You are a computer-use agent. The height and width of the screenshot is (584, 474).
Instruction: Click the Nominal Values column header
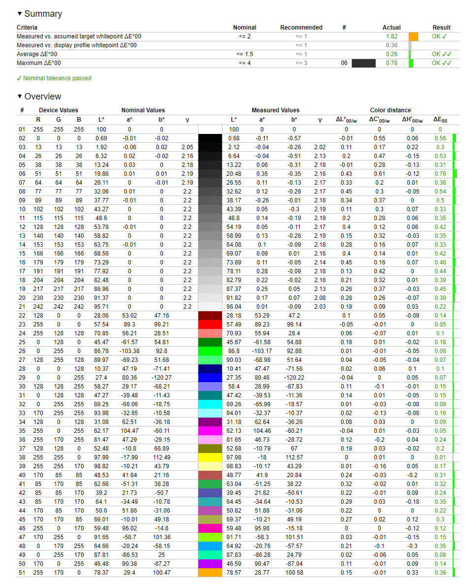point(143,110)
